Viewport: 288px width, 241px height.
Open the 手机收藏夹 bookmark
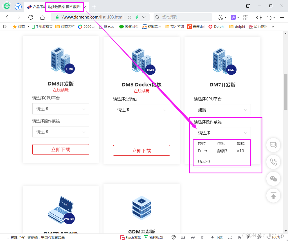42,27
